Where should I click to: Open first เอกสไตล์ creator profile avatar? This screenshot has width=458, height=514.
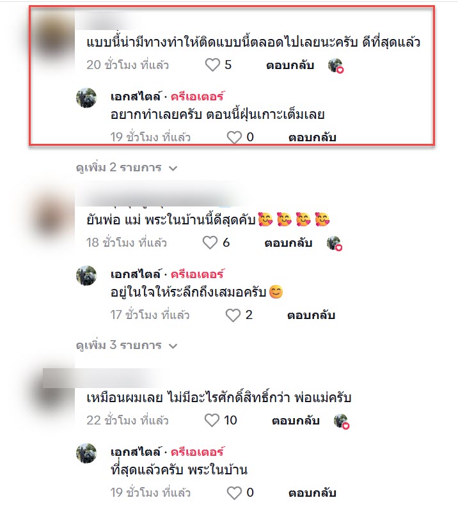[86, 98]
